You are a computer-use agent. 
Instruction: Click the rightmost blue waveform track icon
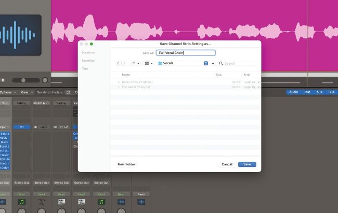tap(140, 201)
